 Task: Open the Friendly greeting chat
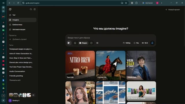16,76
